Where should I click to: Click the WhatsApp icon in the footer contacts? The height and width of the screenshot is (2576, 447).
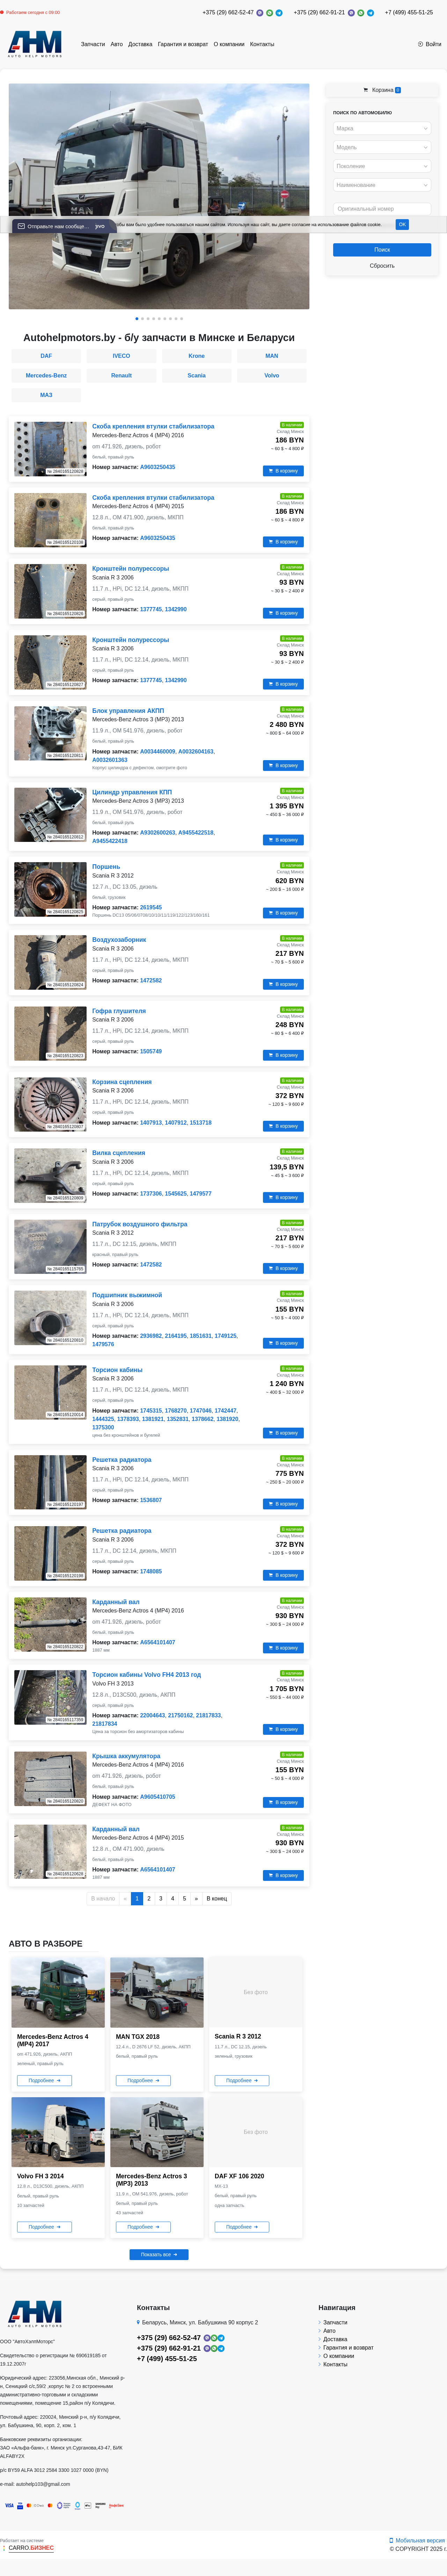tap(214, 2338)
